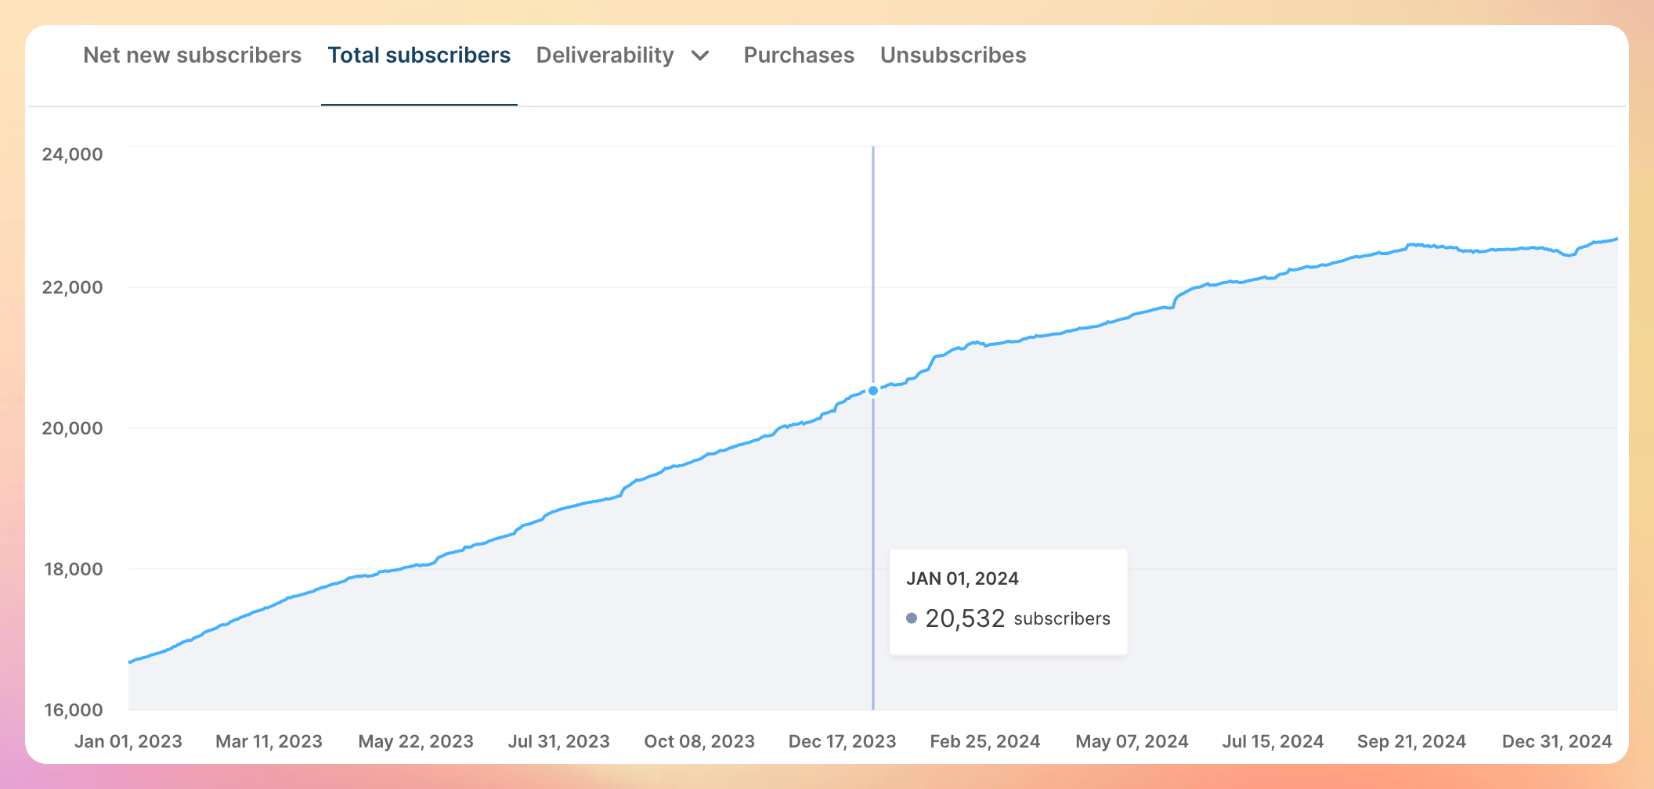Switch to the Purchases tab

coord(798,55)
